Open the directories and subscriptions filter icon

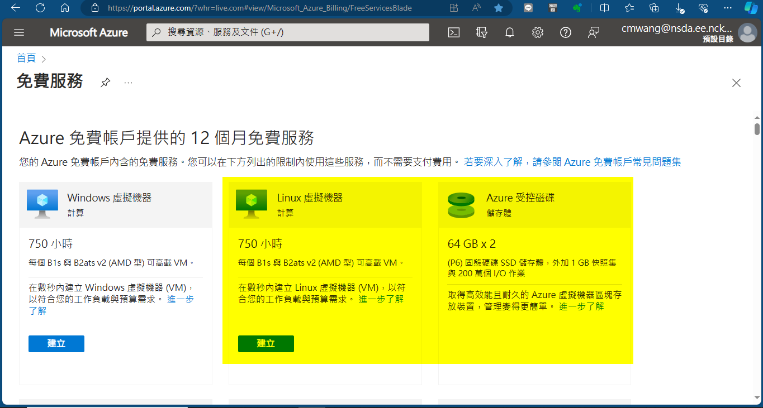pyautogui.click(x=482, y=32)
